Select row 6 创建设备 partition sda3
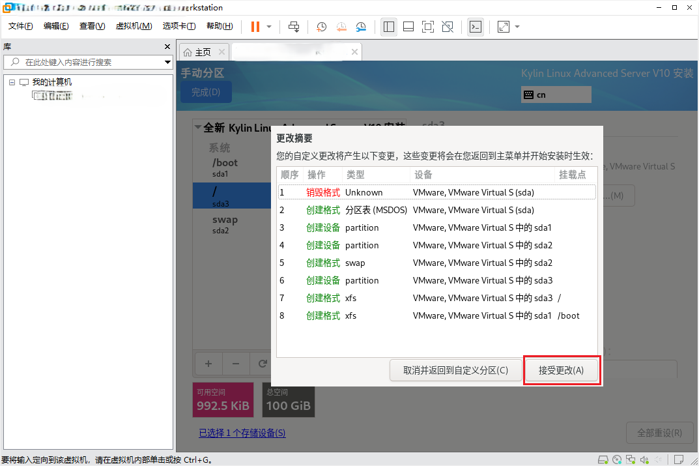Screen dimensions: 699x466 tap(437, 280)
